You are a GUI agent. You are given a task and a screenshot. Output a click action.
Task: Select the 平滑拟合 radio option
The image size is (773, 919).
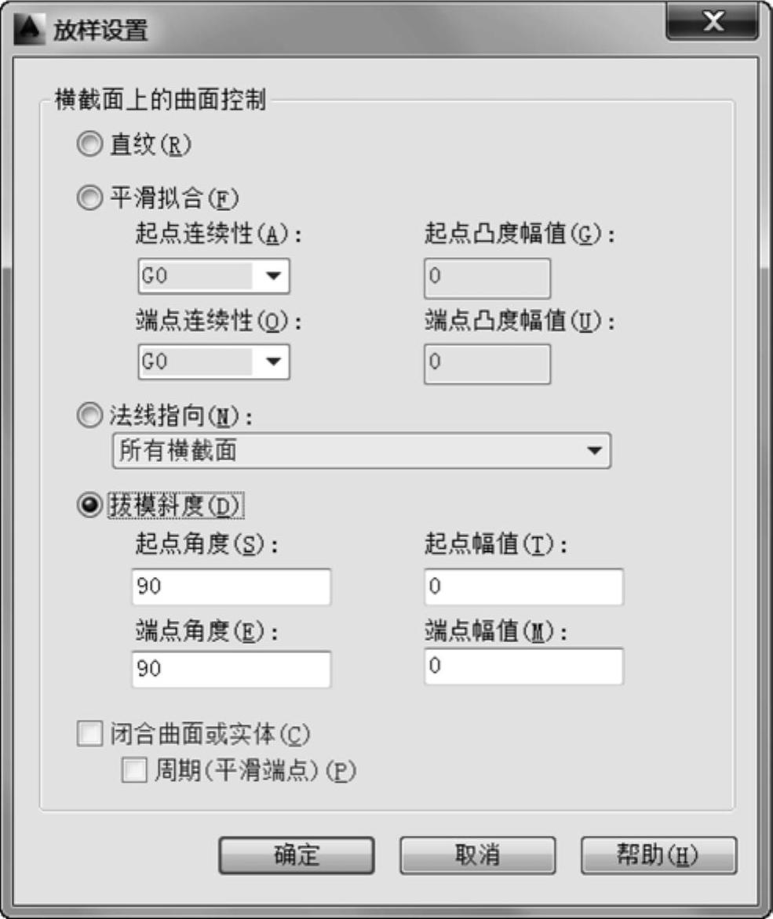(90, 198)
